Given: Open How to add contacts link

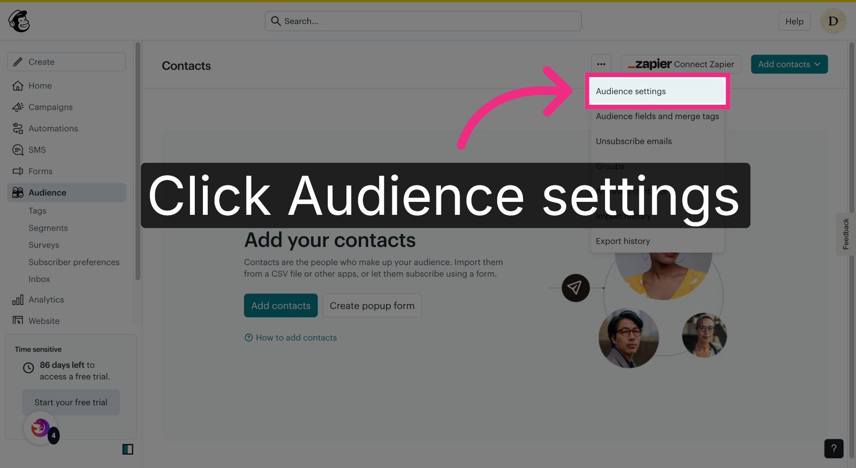Looking at the screenshot, I should 296,337.
